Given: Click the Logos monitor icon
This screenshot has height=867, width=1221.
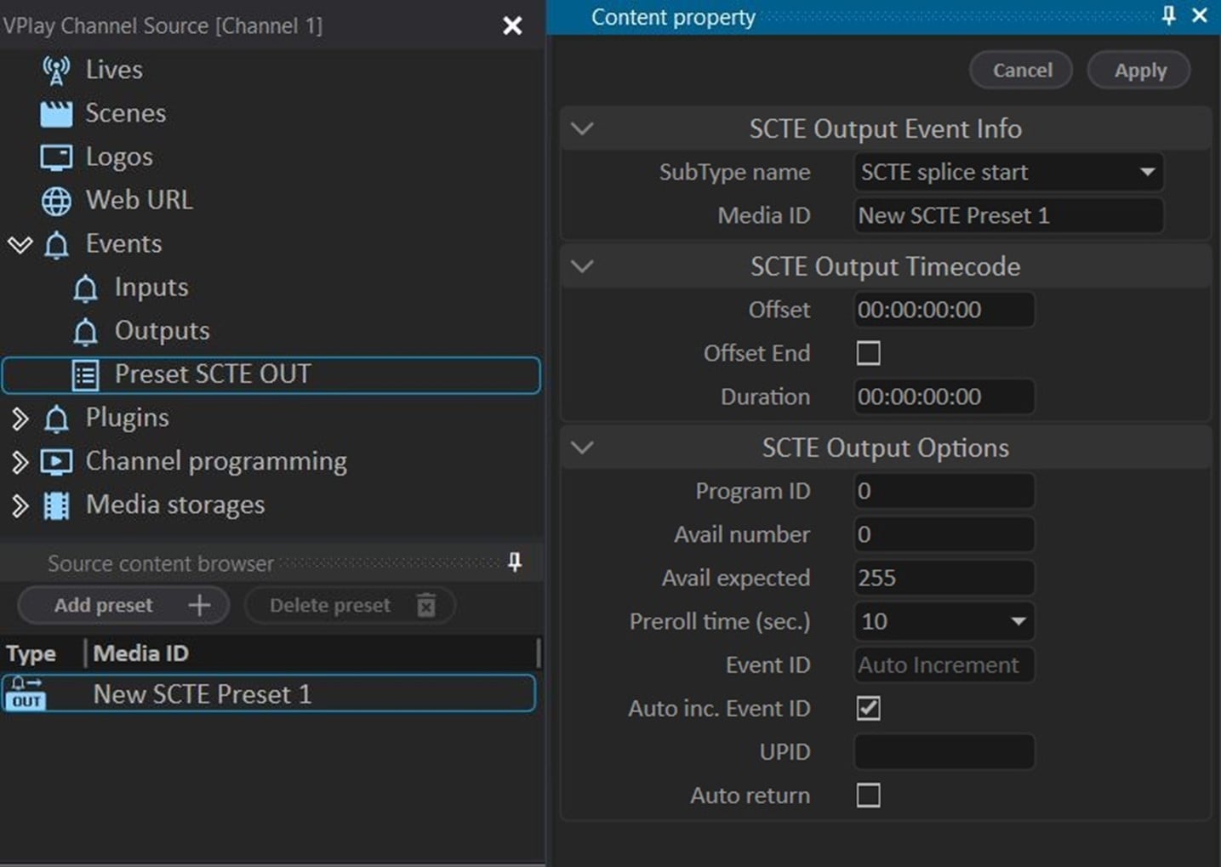Looking at the screenshot, I should [56, 157].
